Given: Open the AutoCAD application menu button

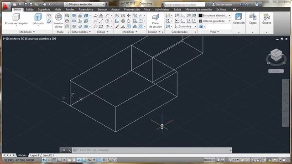Looking at the screenshot, I should [x=5, y=6].
